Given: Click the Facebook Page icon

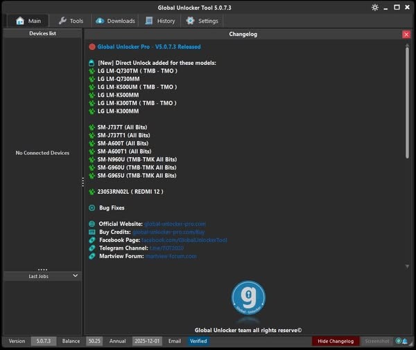Looking at the screenshot, I should click(92, 240).
